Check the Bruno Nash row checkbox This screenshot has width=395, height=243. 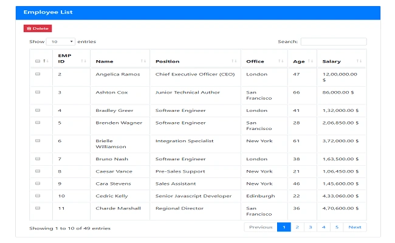38,159
